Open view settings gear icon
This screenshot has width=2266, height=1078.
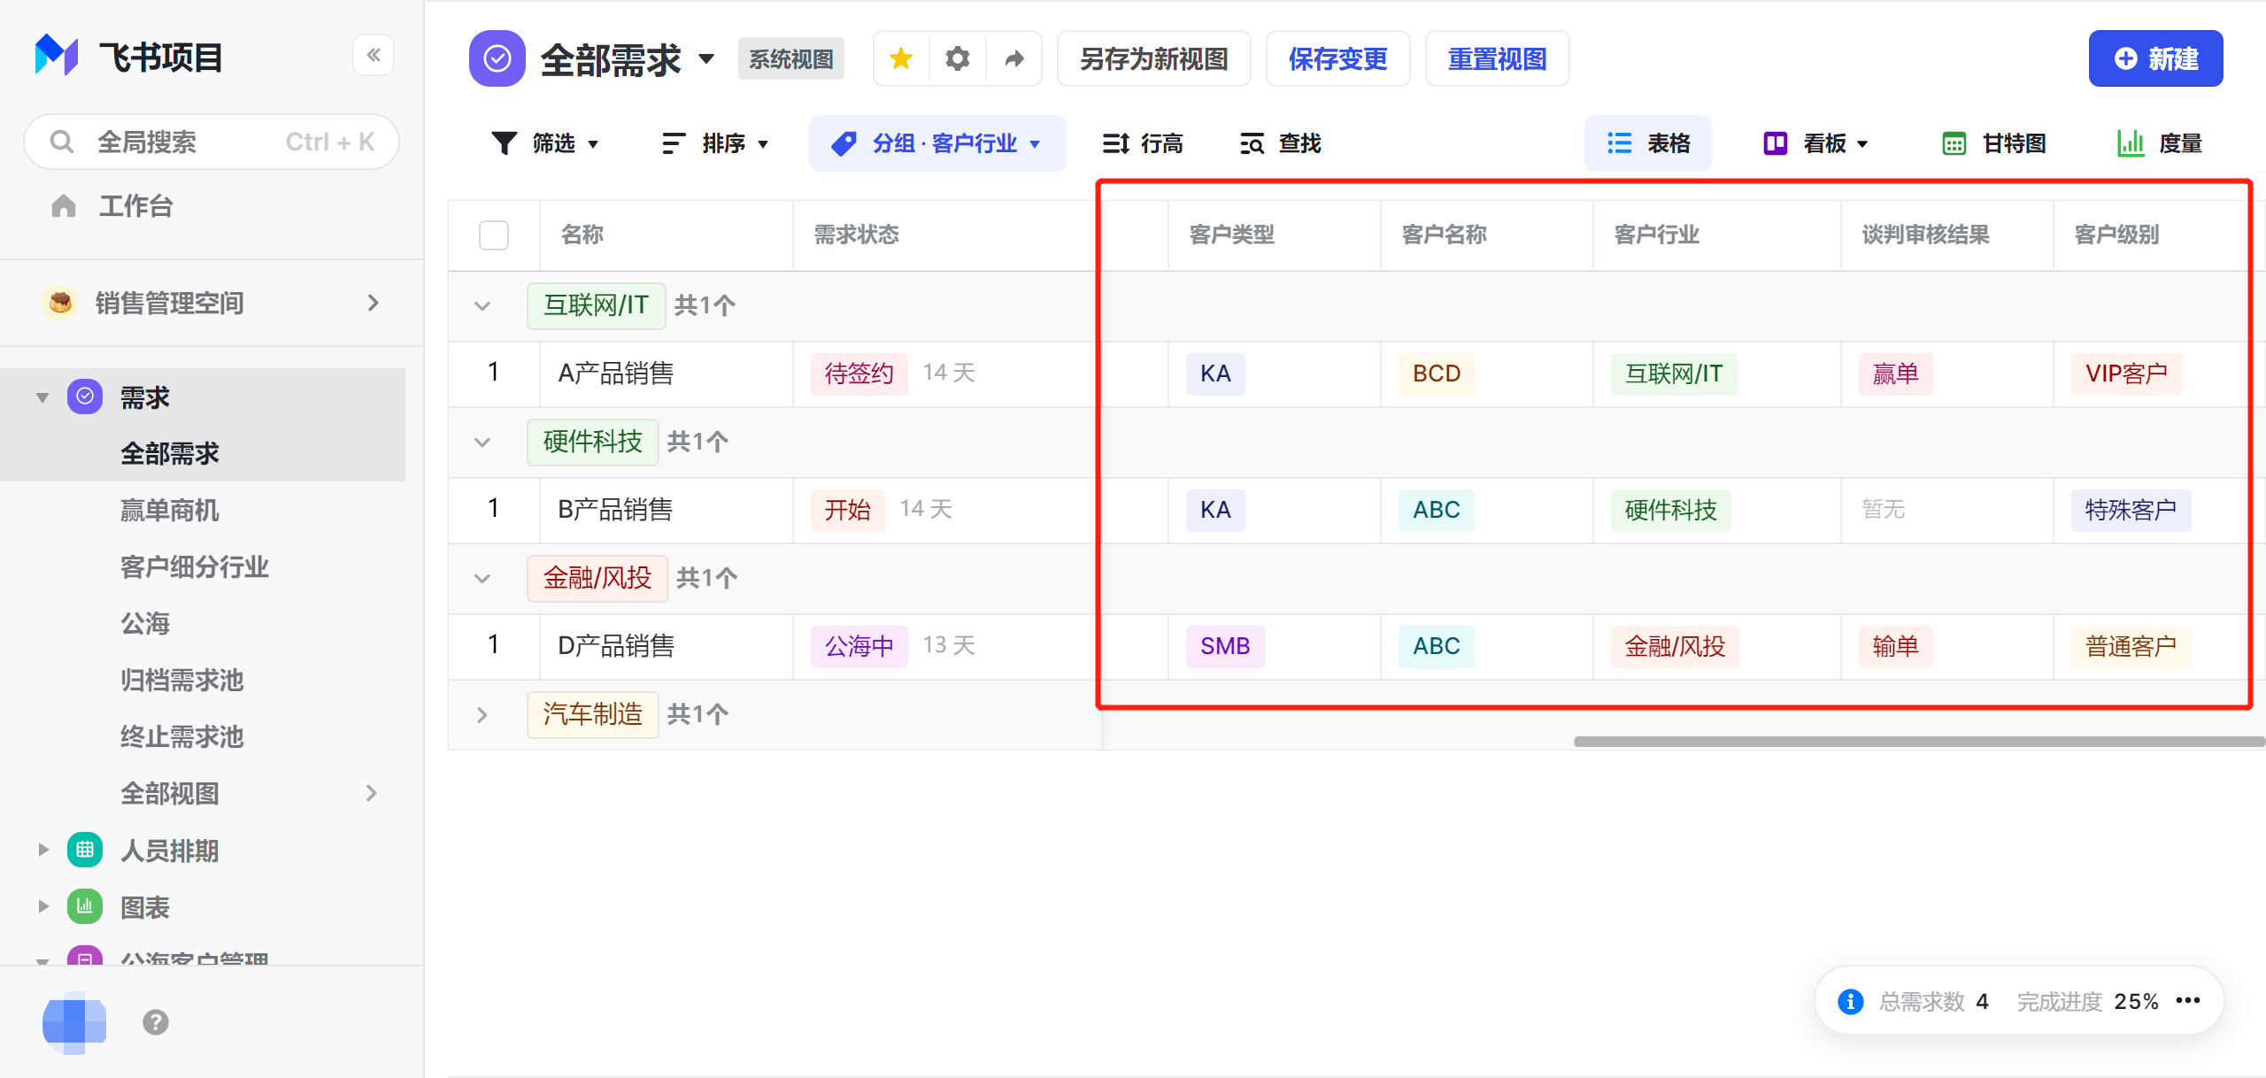958,58
